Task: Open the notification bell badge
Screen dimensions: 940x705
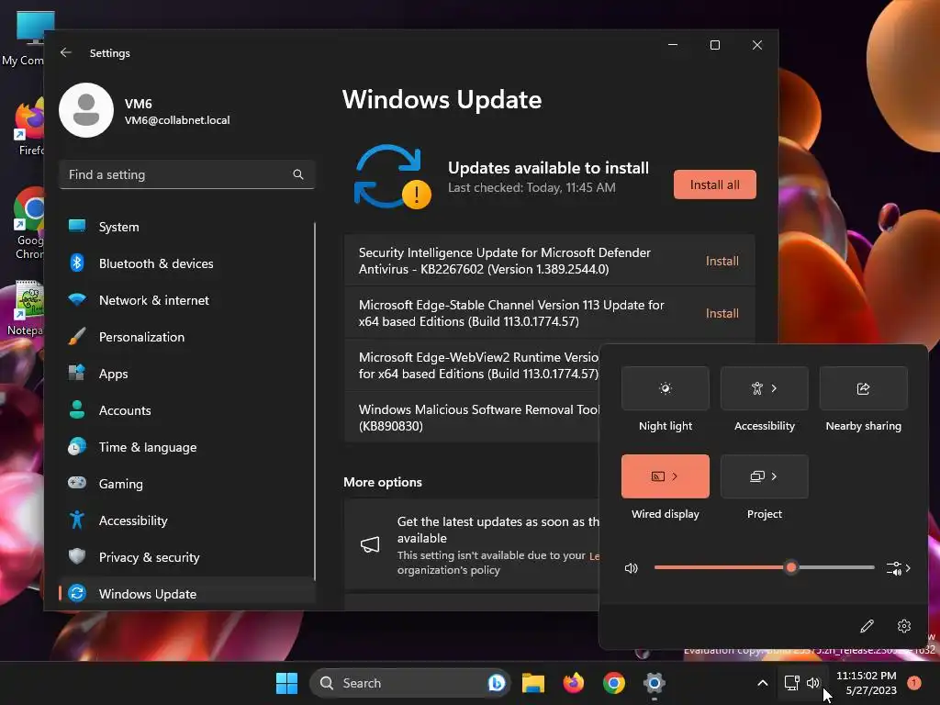Action: (x=913, y=682)
